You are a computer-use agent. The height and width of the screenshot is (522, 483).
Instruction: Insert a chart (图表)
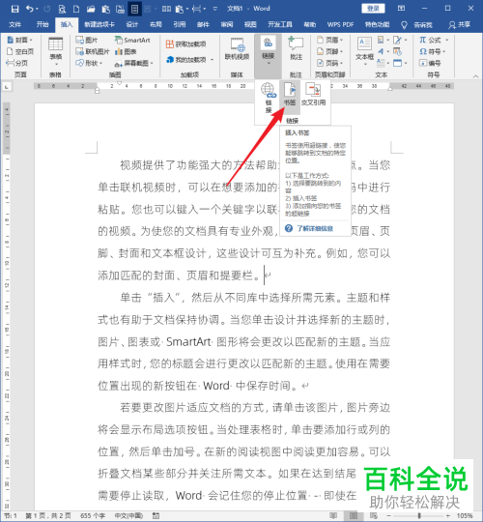click(126, 51)
